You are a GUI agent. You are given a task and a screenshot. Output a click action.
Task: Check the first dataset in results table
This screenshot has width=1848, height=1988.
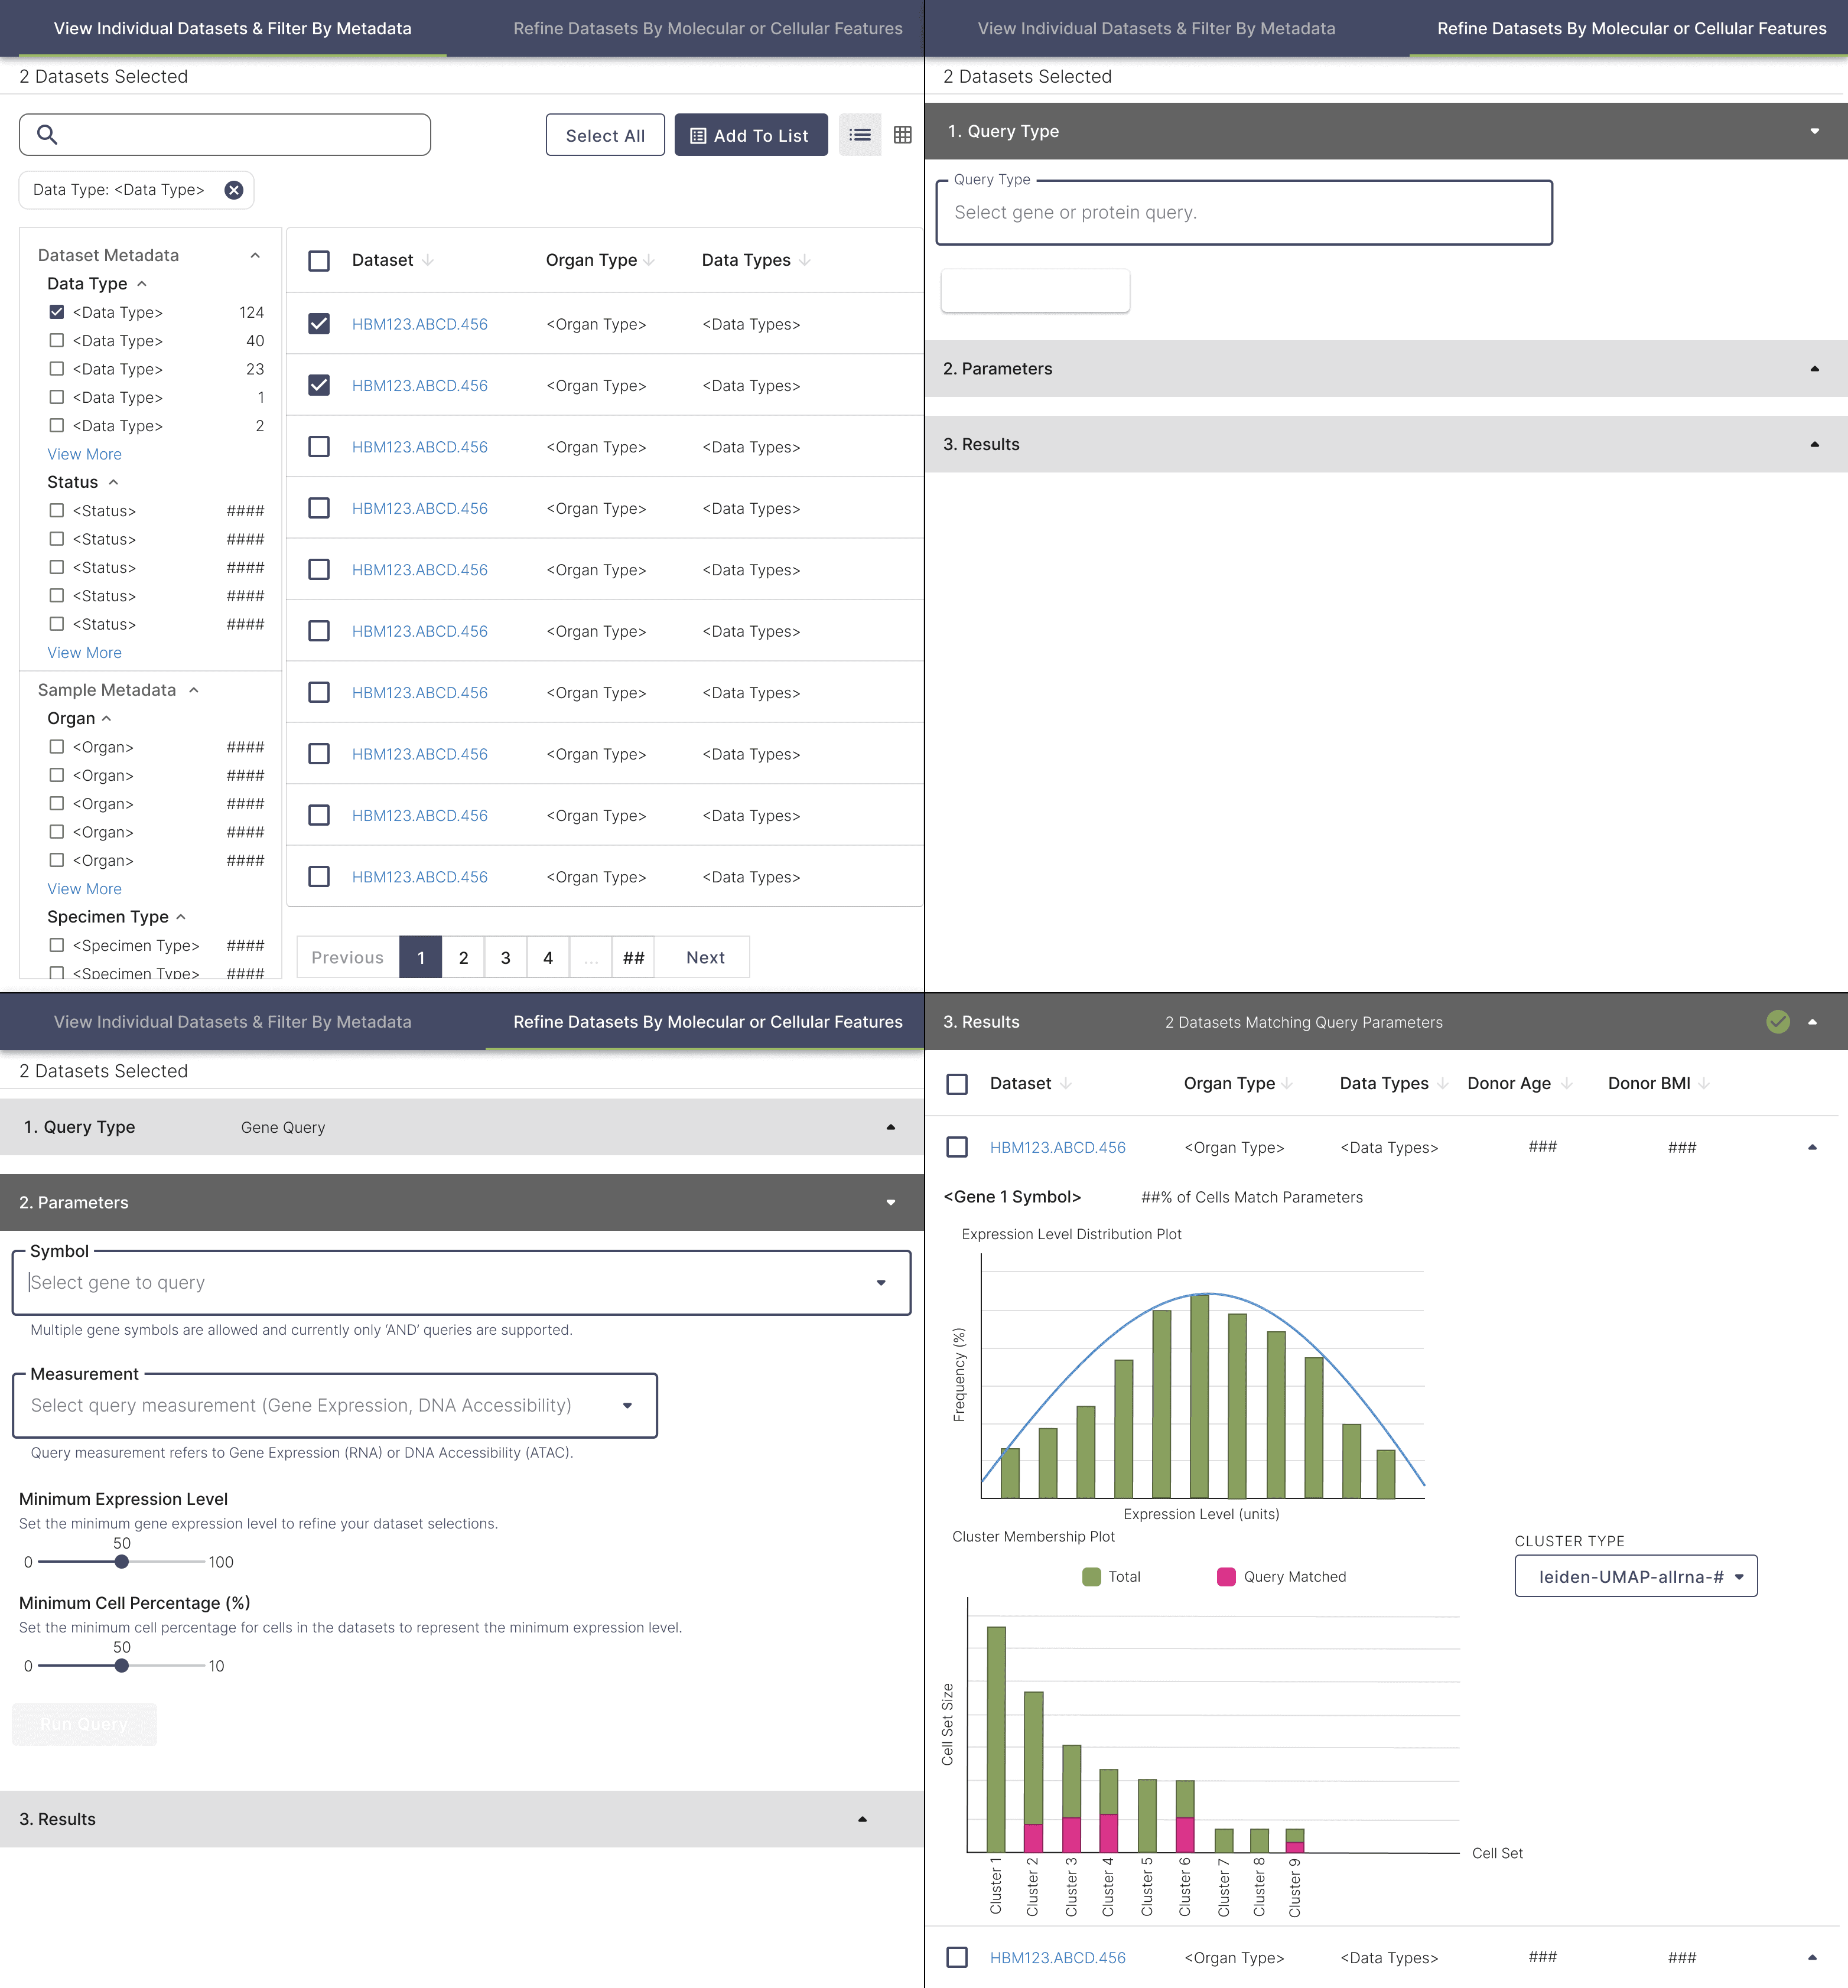point(957,1146)
